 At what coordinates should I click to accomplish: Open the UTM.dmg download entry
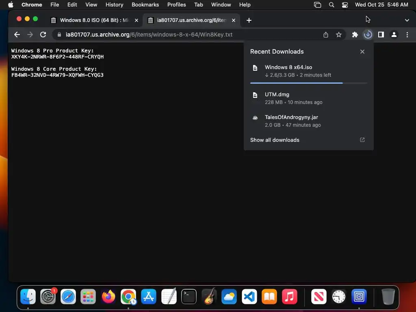coord(309,98)
